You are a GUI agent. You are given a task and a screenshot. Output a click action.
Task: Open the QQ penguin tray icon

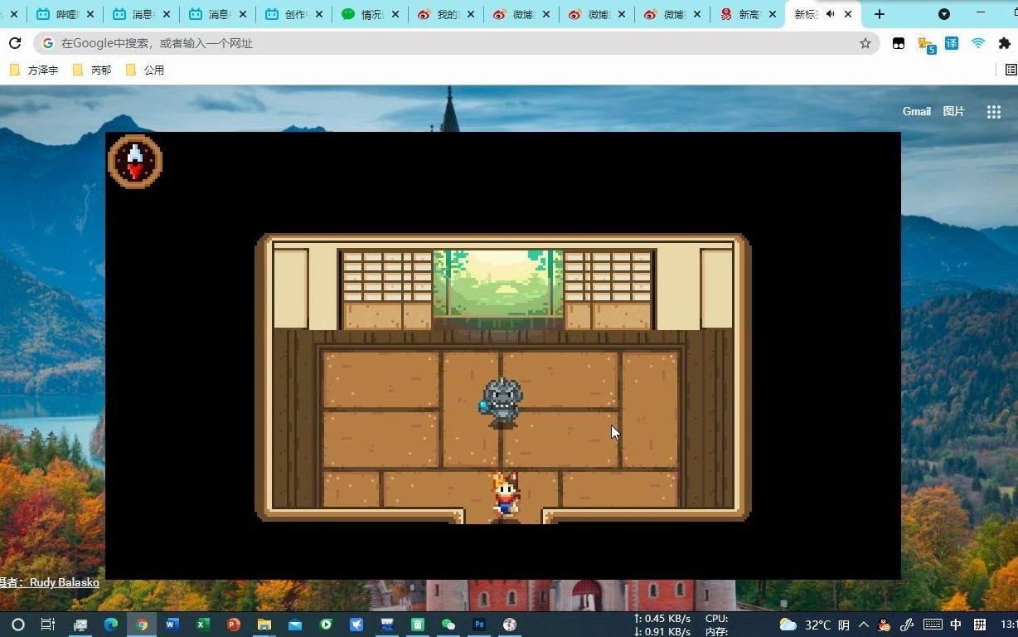885,625
